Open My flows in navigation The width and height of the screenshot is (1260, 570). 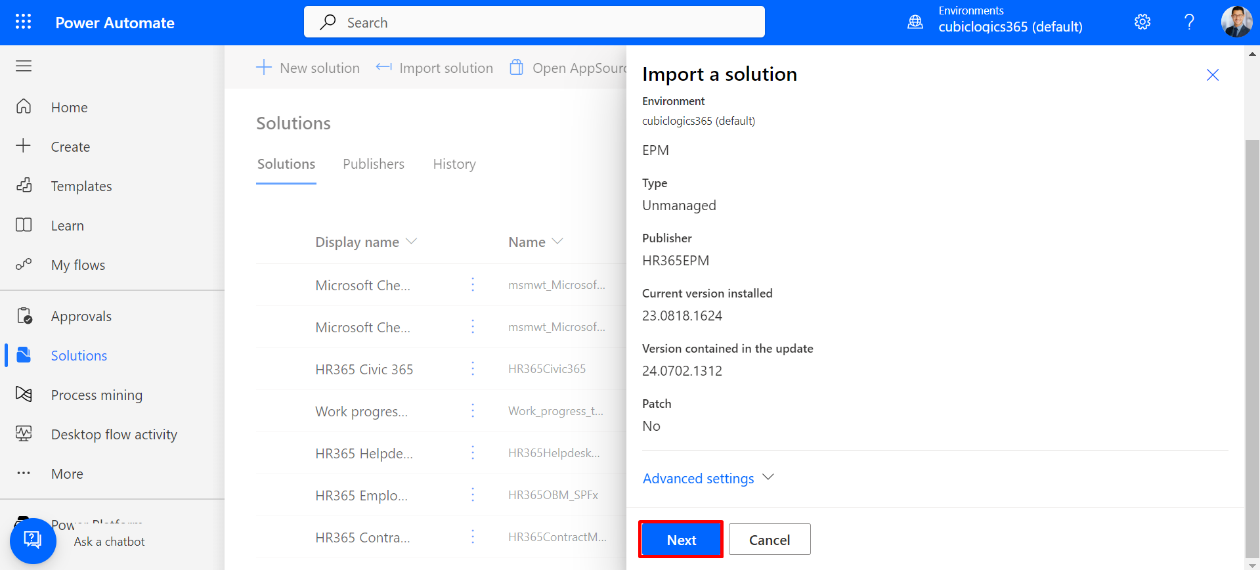pyautogui.click(x=78, y=265)
